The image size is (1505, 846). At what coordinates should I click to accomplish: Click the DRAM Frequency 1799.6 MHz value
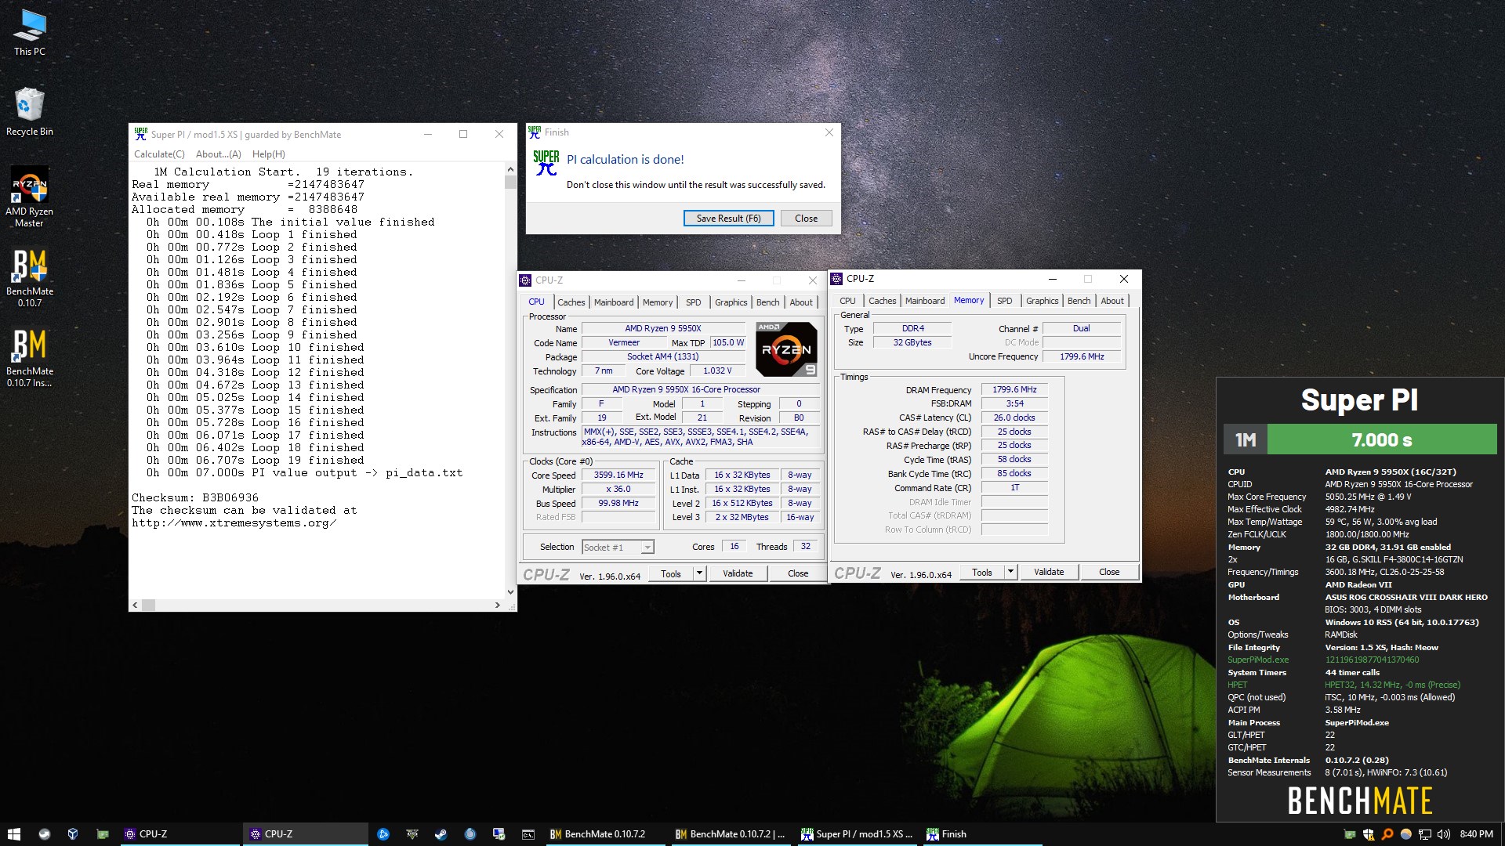click(1014, 389)
